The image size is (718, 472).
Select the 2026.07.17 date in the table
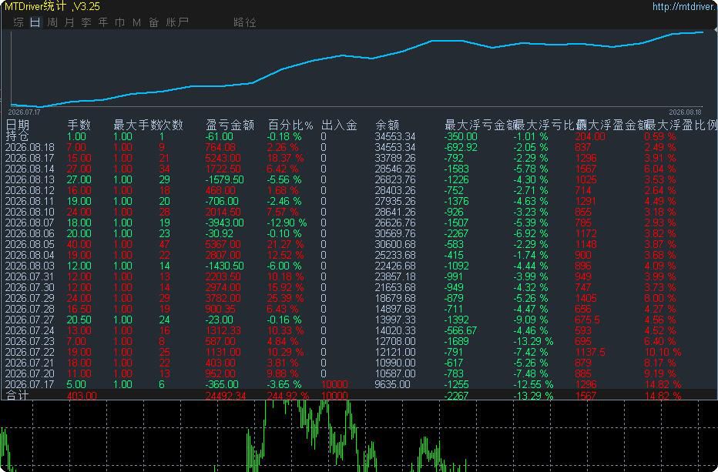click(x=30, y=384)
